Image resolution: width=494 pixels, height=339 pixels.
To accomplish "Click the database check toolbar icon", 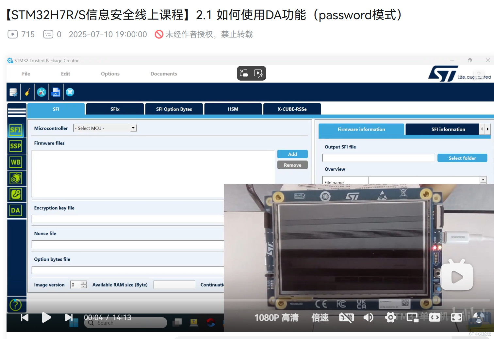I will [13, 92].
